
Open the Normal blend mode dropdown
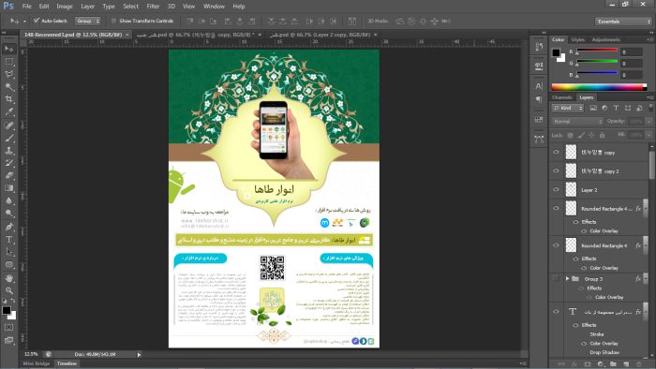(577, 121)
